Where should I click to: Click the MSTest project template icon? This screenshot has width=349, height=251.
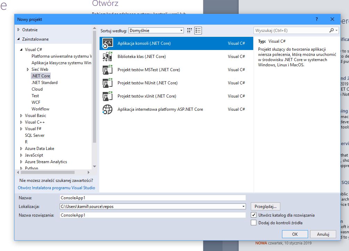pyautogui.click(x=108, y=70)
